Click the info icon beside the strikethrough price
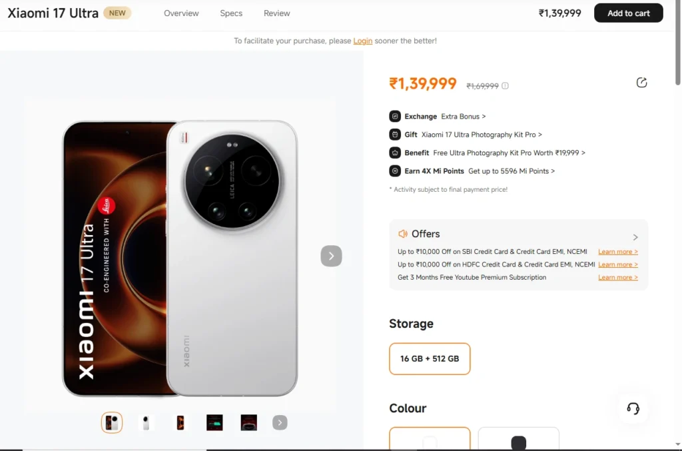 505,85
